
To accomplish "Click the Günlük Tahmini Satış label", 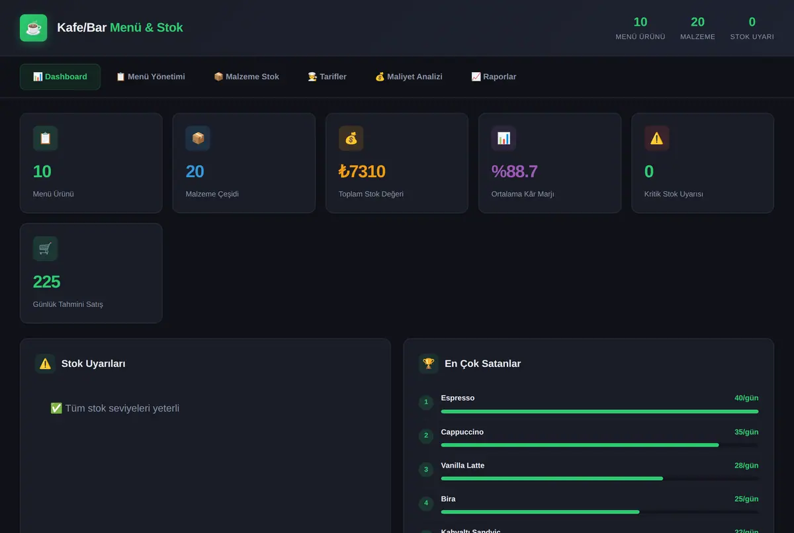I will [x=67, y=305].
